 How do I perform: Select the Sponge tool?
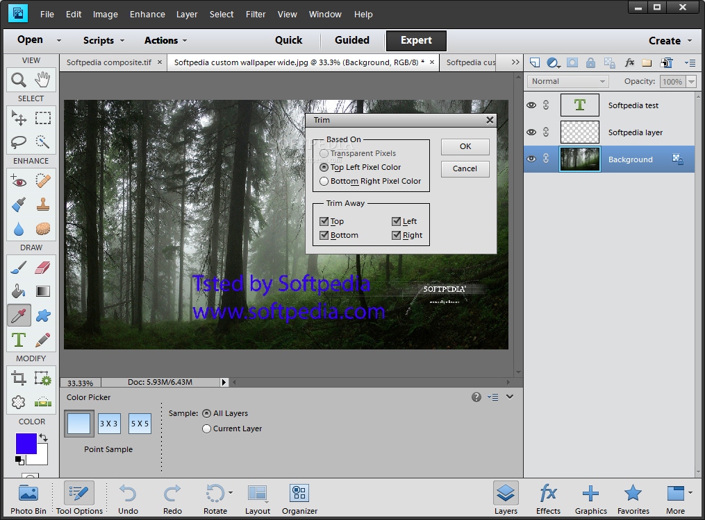(x=42, y=229)
